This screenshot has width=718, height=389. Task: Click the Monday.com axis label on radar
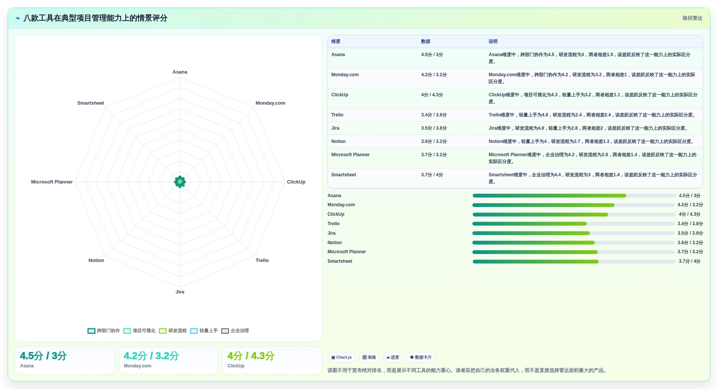(270, 103)
